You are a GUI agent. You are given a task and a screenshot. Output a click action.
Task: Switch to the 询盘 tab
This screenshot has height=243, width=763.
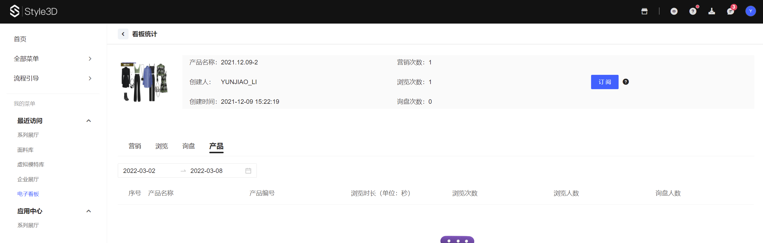click(189, 146)
